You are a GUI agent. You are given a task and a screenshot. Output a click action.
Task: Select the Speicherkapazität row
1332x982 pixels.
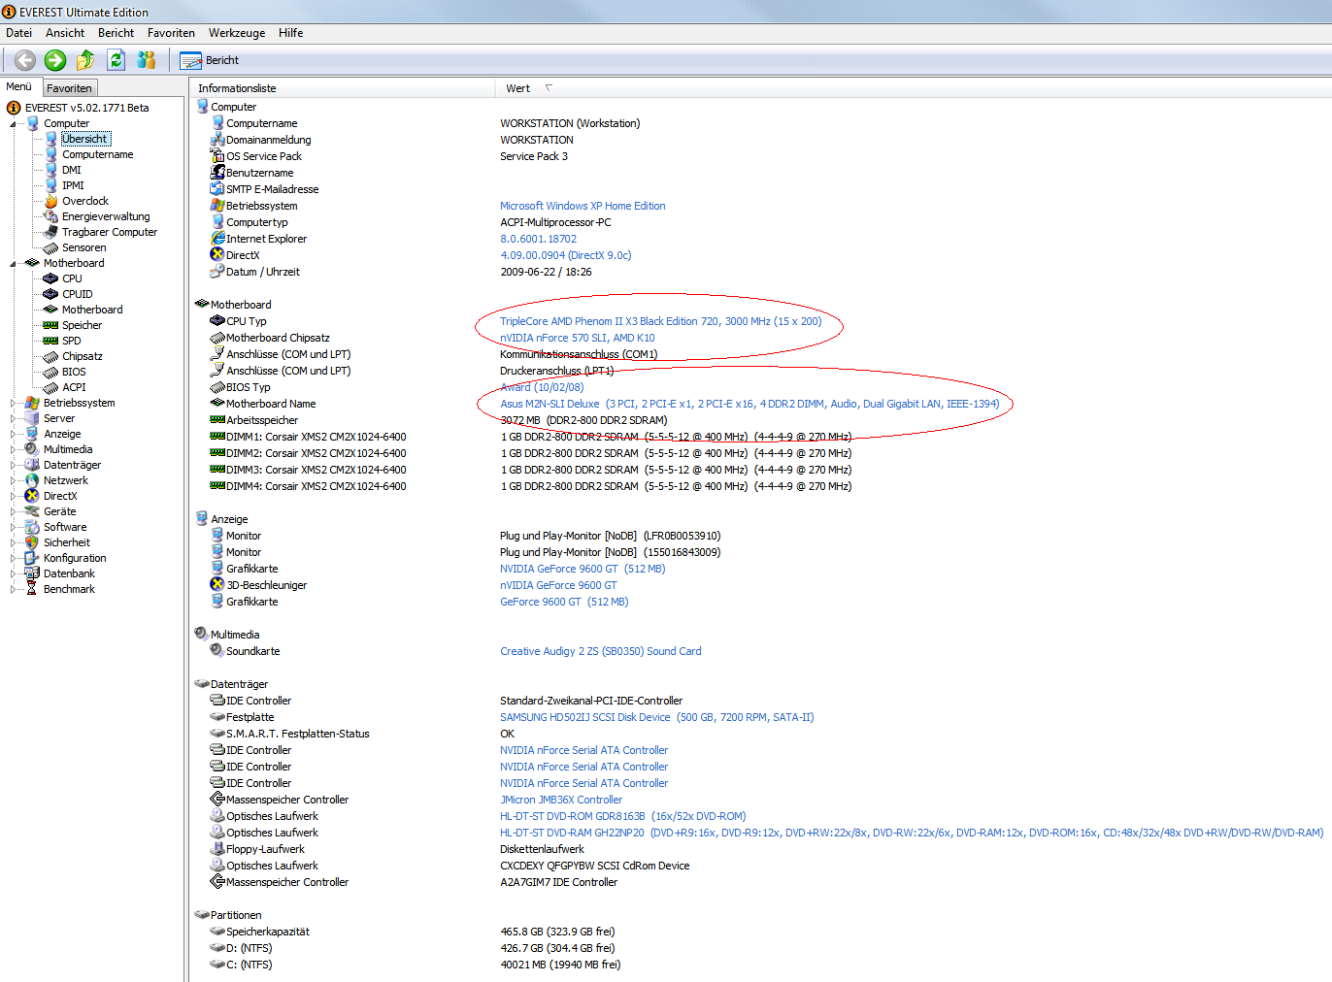[268, 932]
